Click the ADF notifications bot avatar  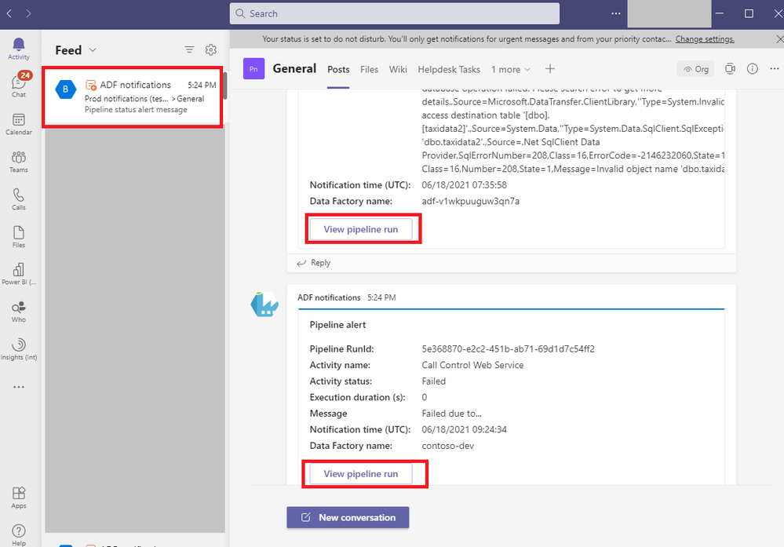point(264,304)
